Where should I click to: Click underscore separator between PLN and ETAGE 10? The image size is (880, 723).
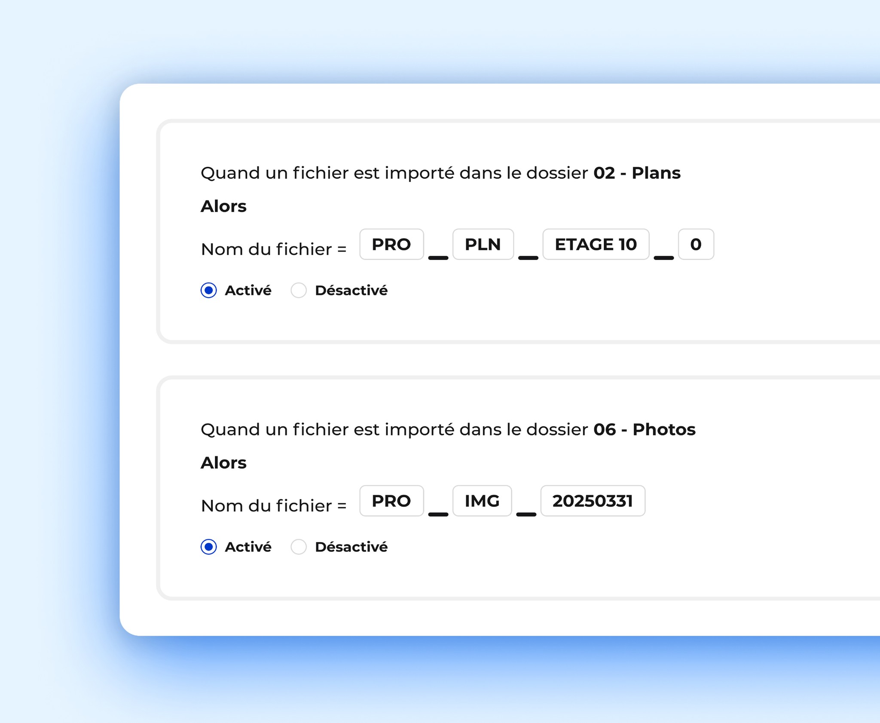528,257
